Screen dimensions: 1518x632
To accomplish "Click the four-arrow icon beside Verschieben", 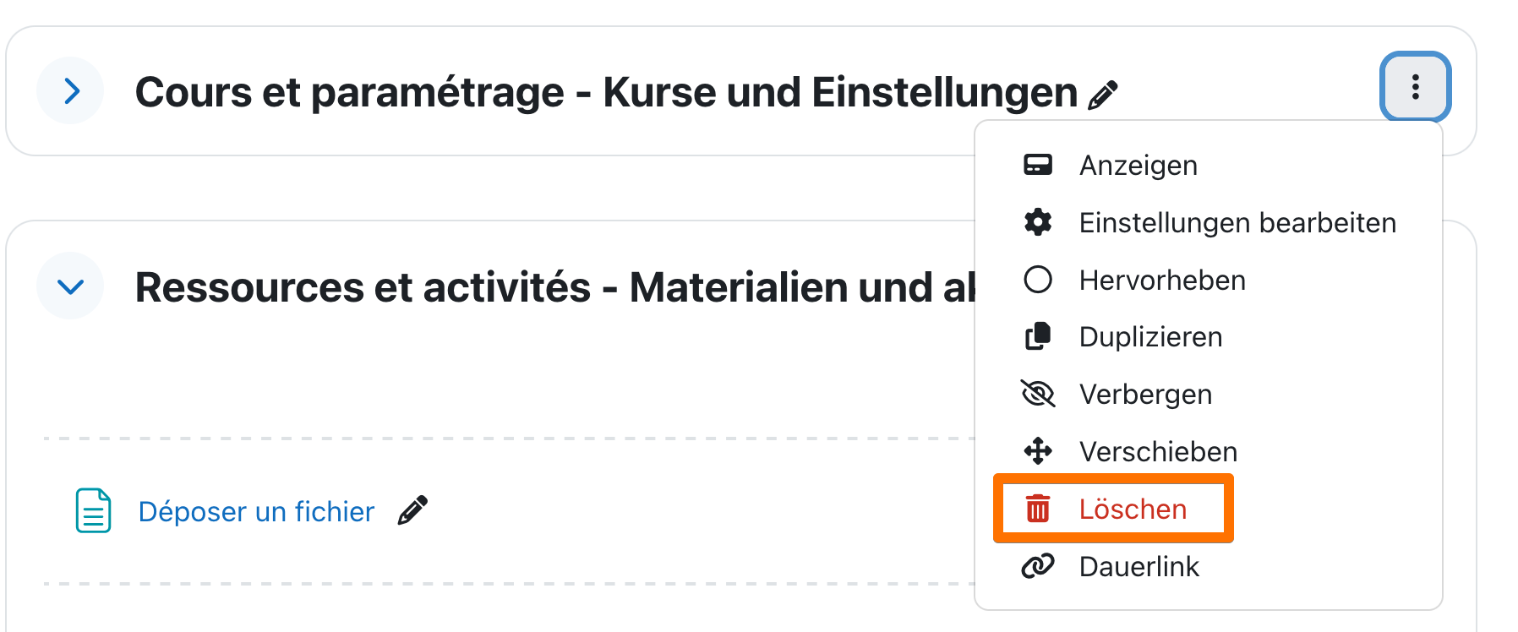I will [1038, 451].
